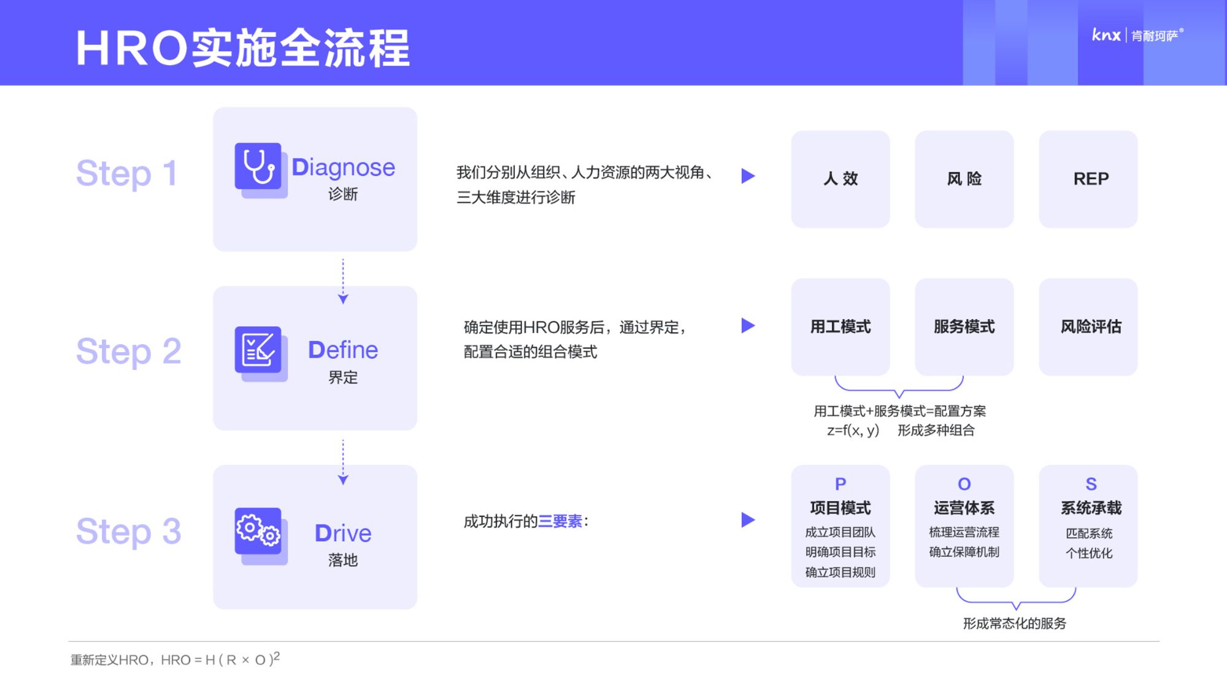Click the dashed arrow between Diagnose and Define
Viewport: 1227px width, 681px height.
pos(343,281)
